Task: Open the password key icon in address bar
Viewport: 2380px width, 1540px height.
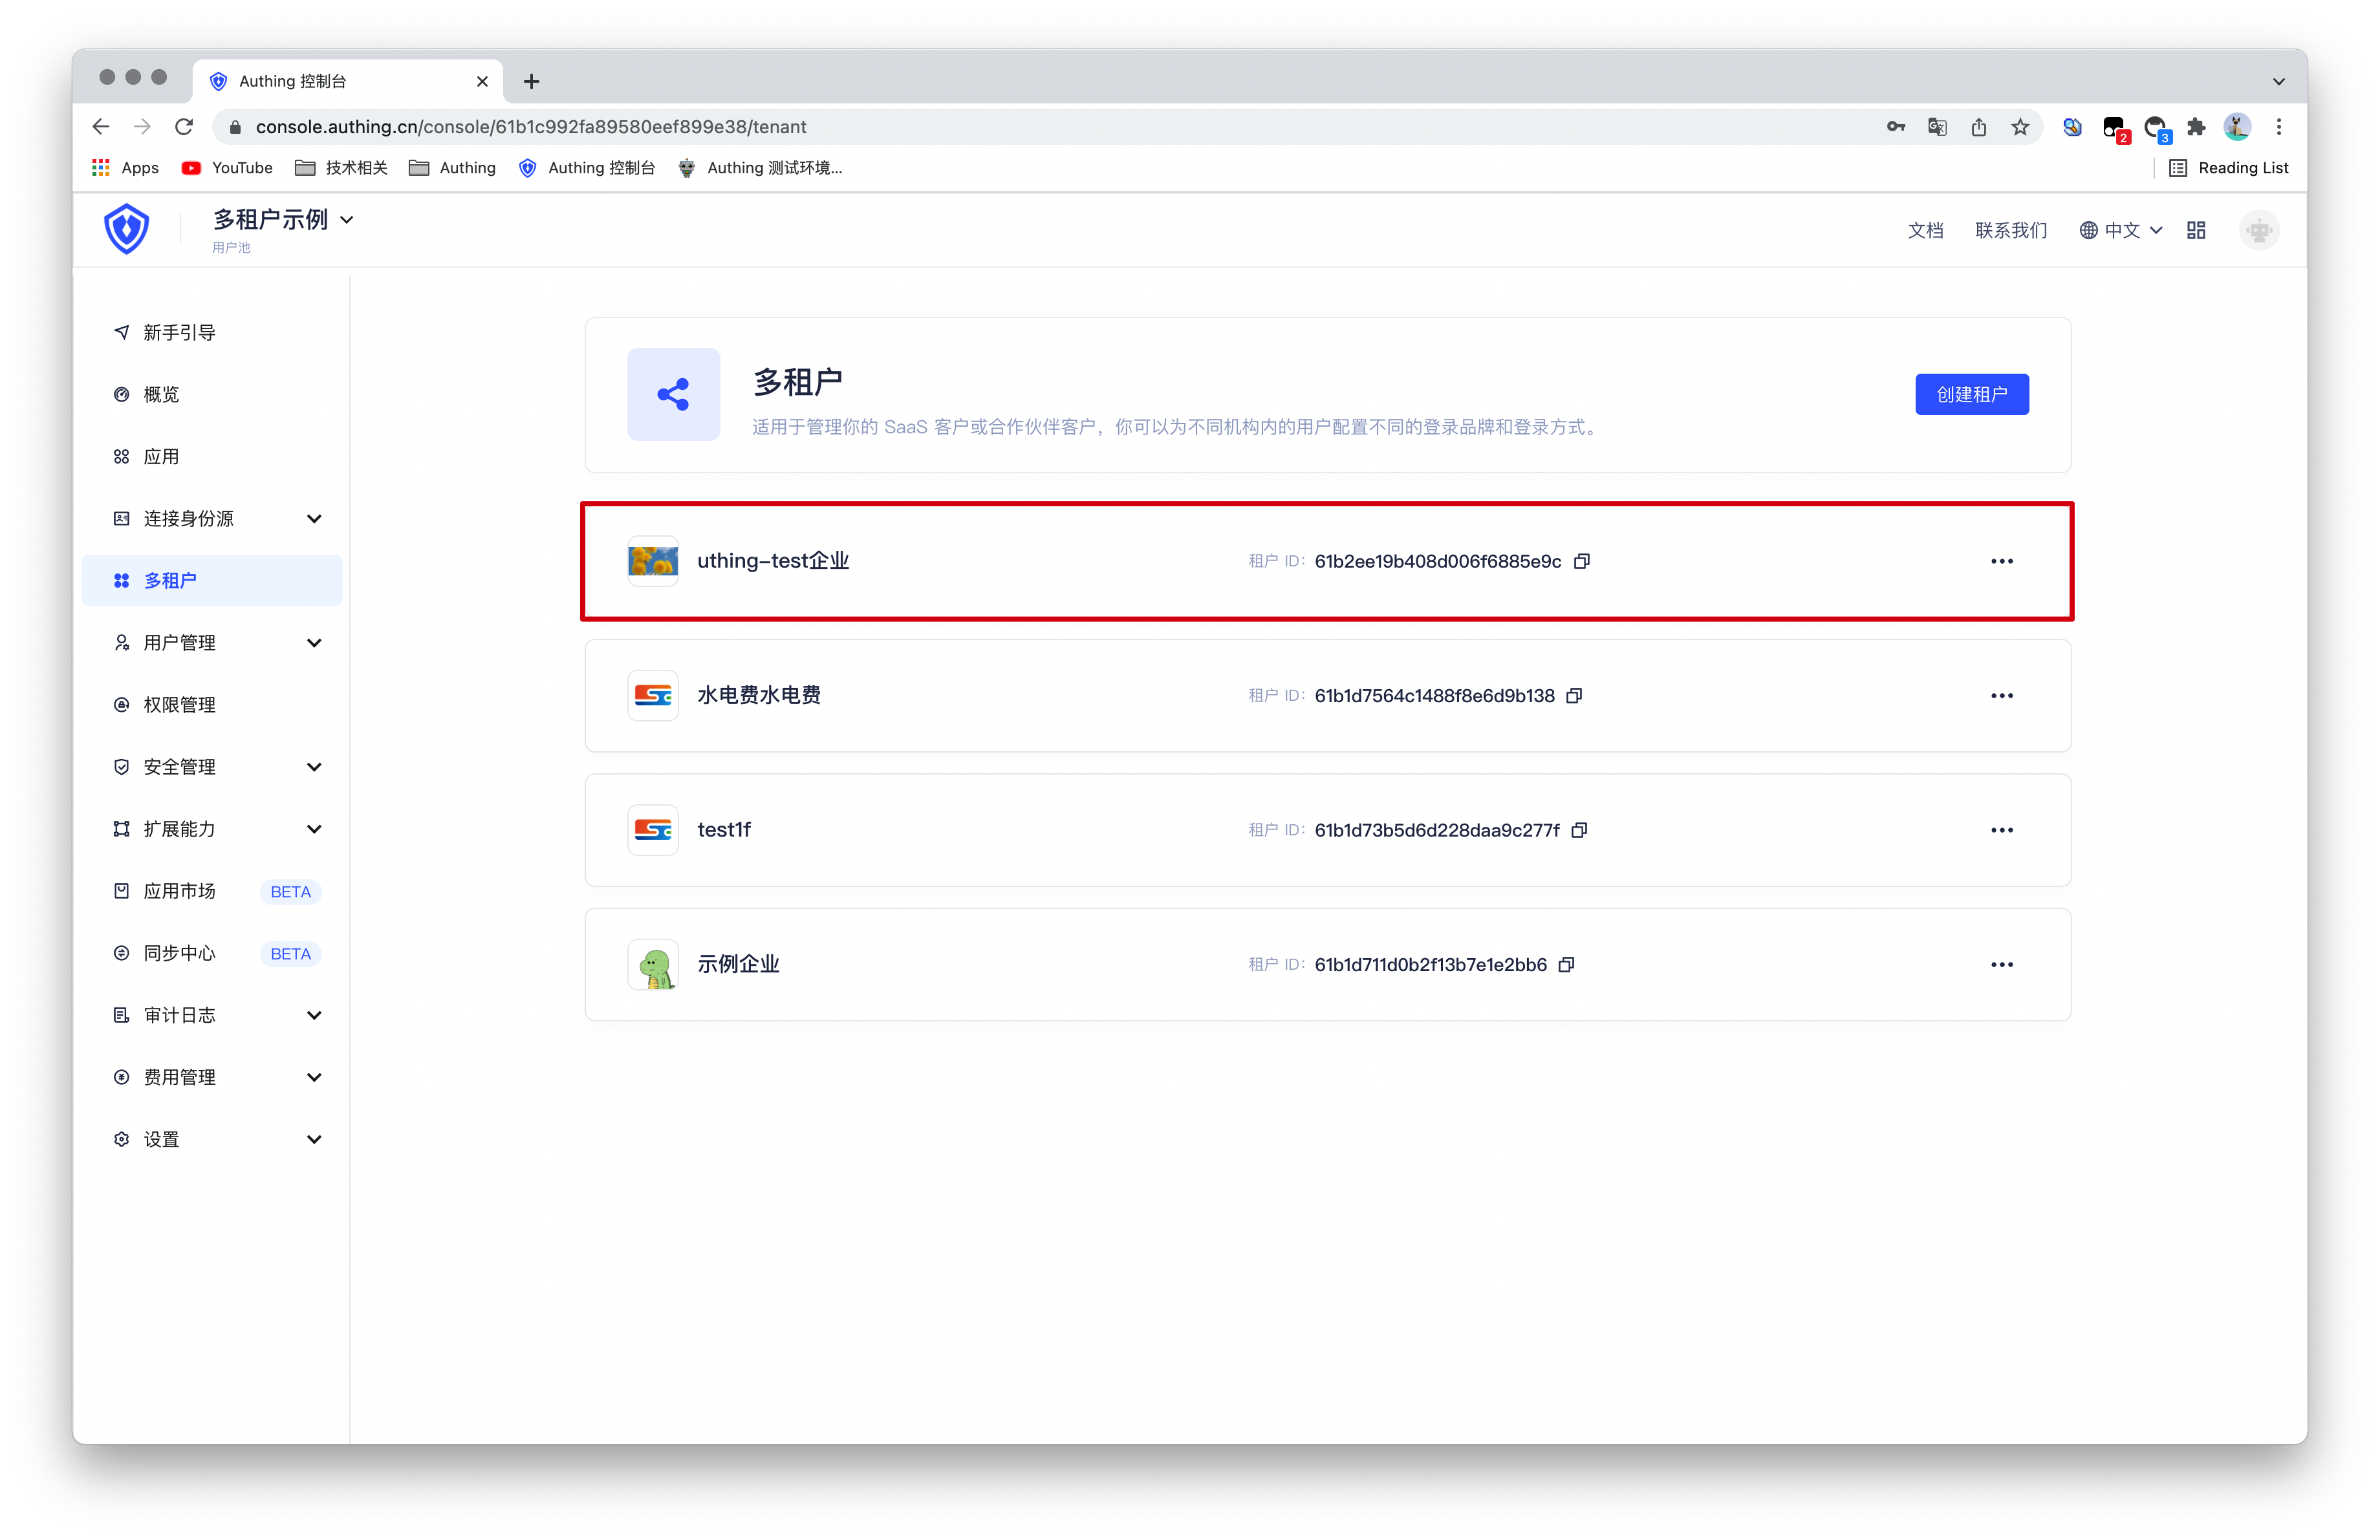Action: point(1896,127)
